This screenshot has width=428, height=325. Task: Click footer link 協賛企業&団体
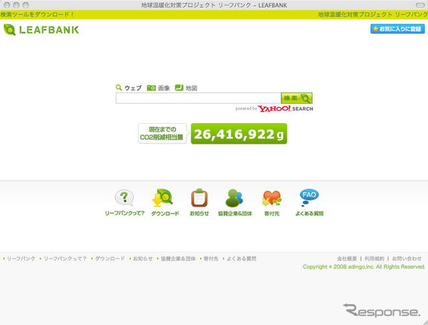[178, 258]
